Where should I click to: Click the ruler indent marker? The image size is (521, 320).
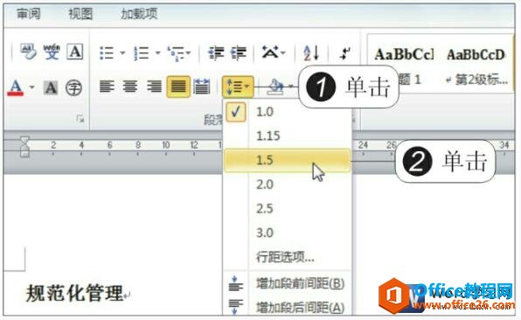click(x=24, y=147)
